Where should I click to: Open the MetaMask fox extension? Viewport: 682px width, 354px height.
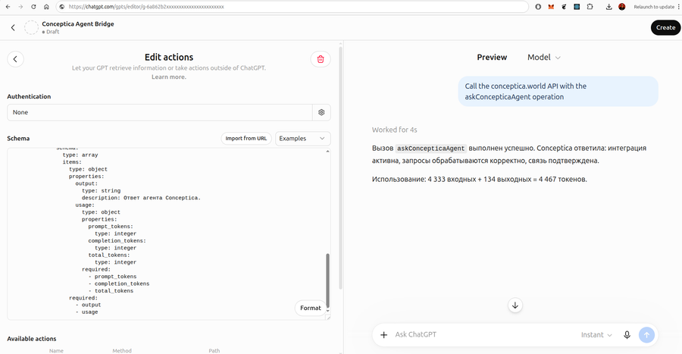tap(551, 7)
